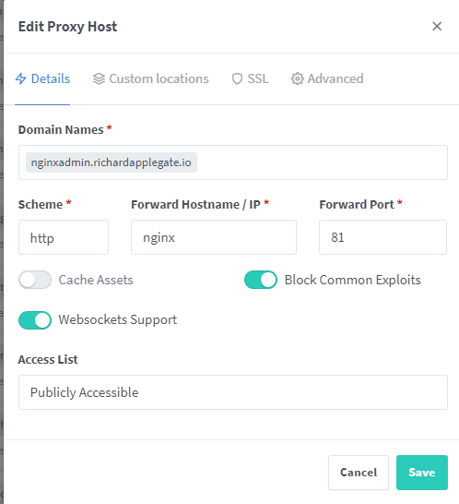Enable the Cache Assets toggle
459x504 pixels.
pos(35,280)
